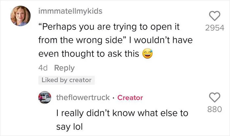Select the "say lol" line of reply
This screenshot has height=136, width=230.
(x=69, y=127)
